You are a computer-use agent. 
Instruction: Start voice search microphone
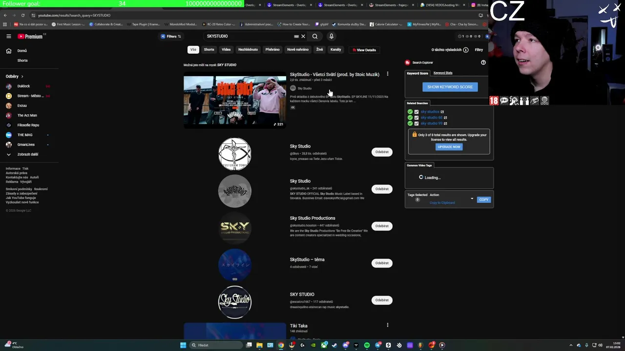click(331, 36)
